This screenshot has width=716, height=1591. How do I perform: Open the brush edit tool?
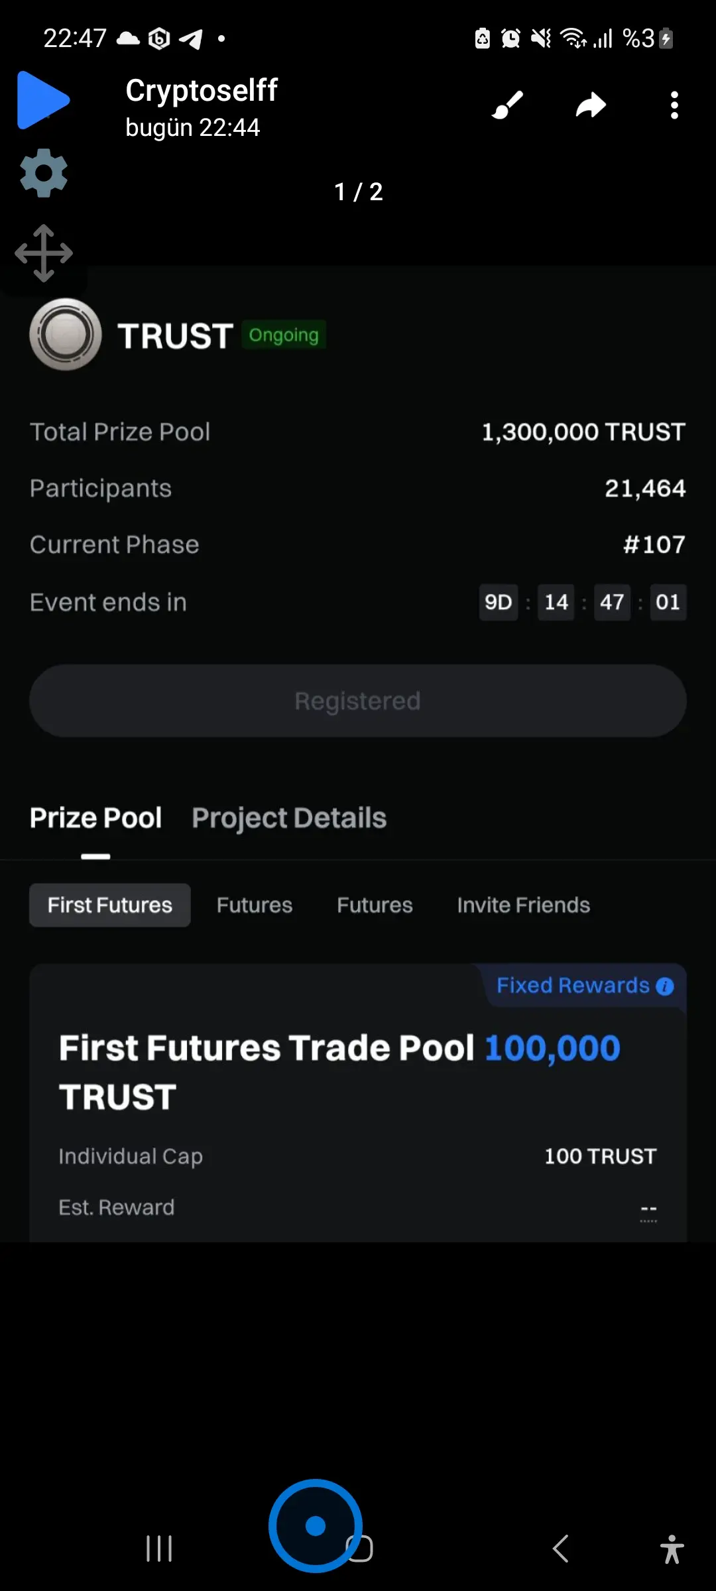point(508,105)
